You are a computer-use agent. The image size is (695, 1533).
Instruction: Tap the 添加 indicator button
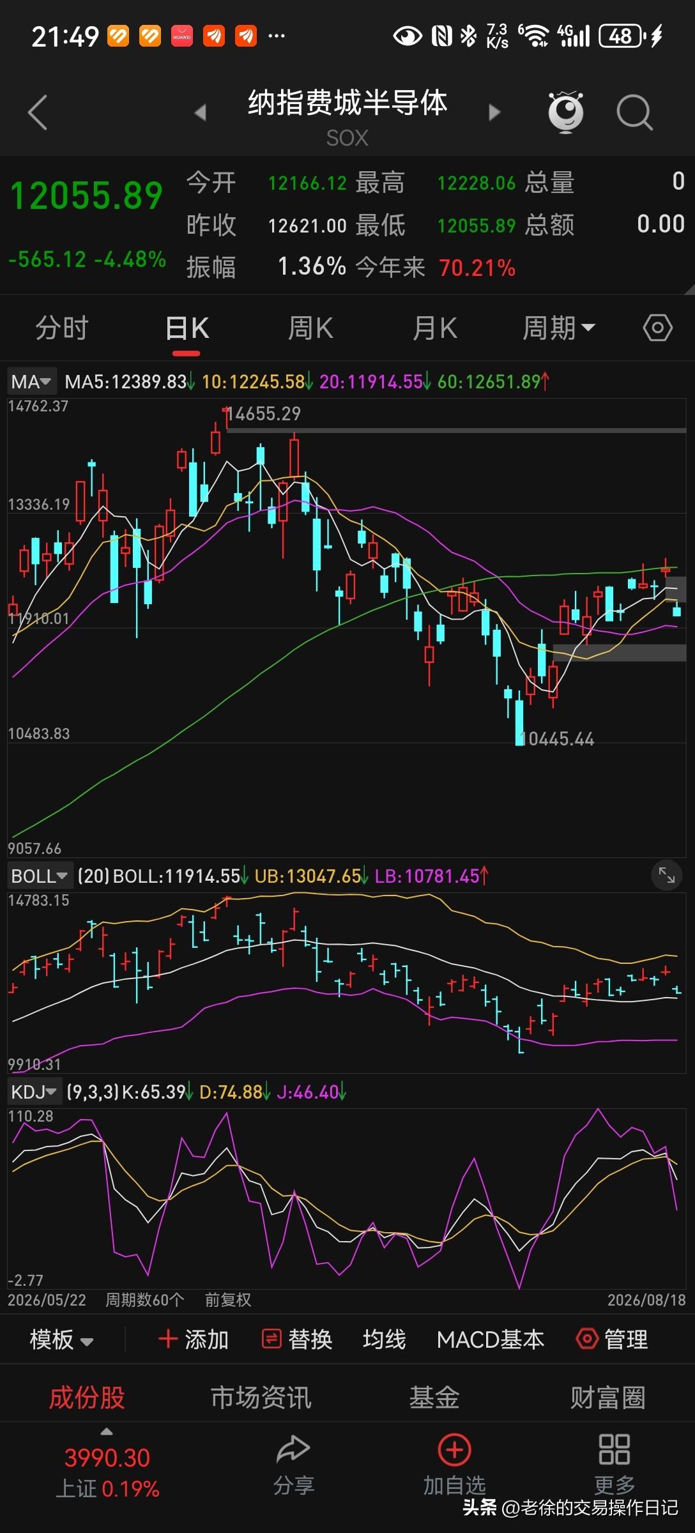194,1339
